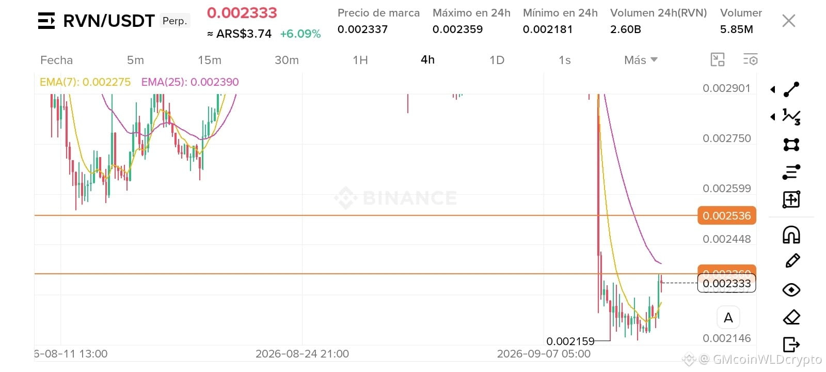Choose the rectangle shape drawing tool

pyautogui.click(x=791, y=144)
